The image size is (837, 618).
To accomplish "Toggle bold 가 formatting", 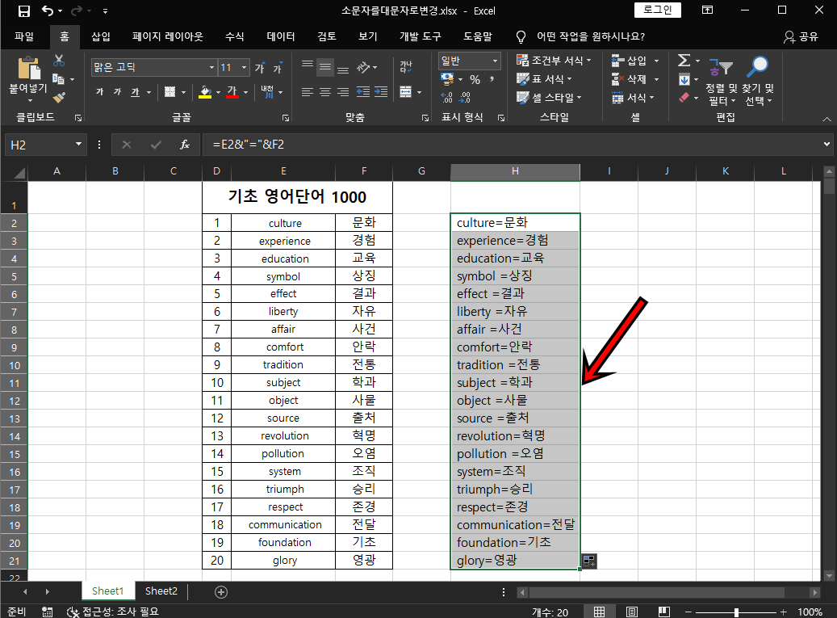I will [x=100, y=92].
